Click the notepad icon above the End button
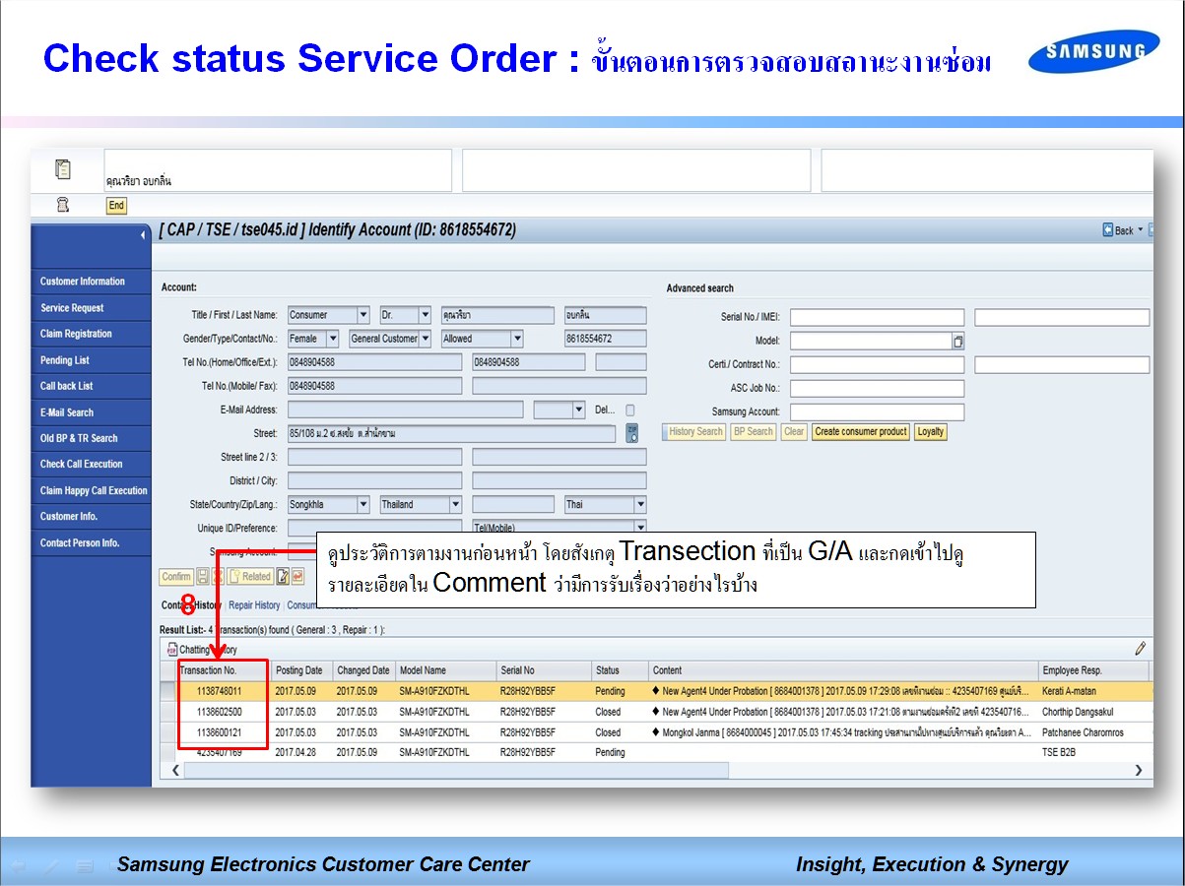1185x886 pixels. coord(62,169)
